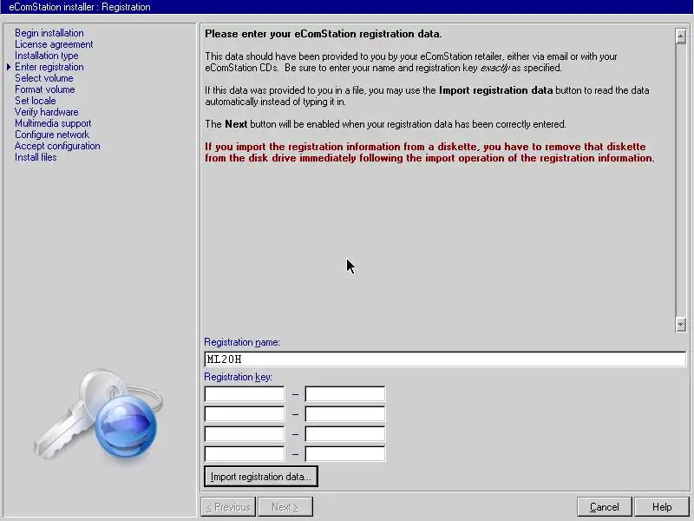This screenshot has width=694, height=521.
Task: Click the red diskette warning text
Action: pos(429,153)
